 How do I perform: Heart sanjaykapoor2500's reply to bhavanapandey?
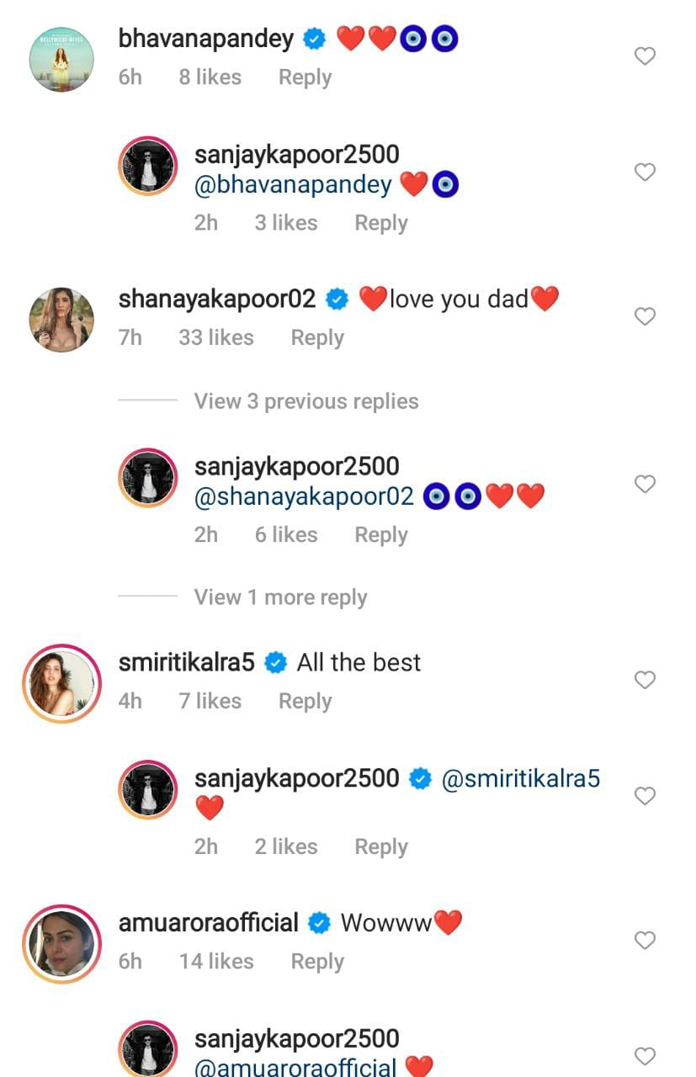(644, 172)
